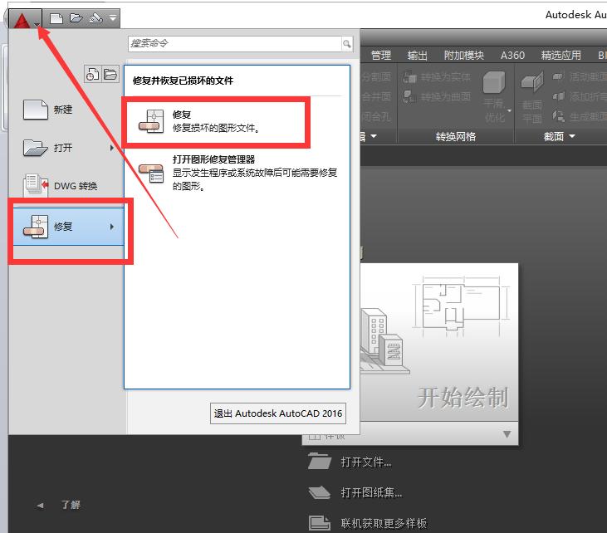Image resolution: width=607 pixels, height=533 pixels.
Task: Click the 打开 folder icon in menu
Action: 35,148
